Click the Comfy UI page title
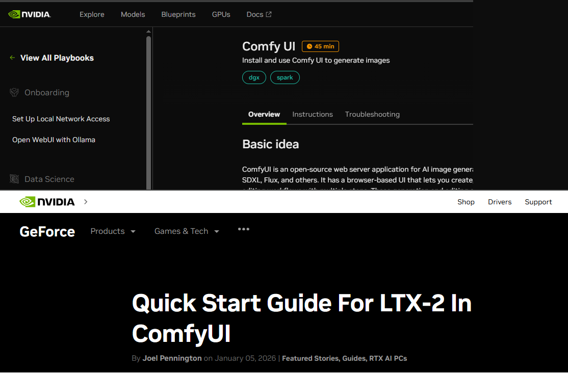This screenshot has width=568, height=374. tap(269, 46)
